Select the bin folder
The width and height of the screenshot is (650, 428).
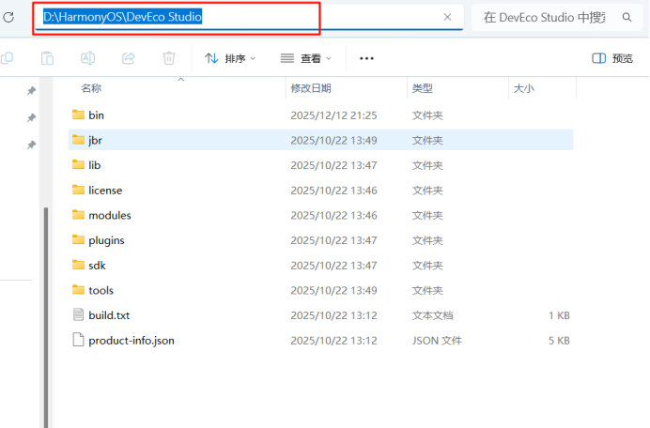[320, 115]
